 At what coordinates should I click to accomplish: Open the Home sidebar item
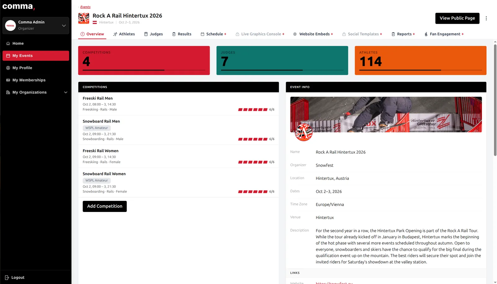[36, 43]
